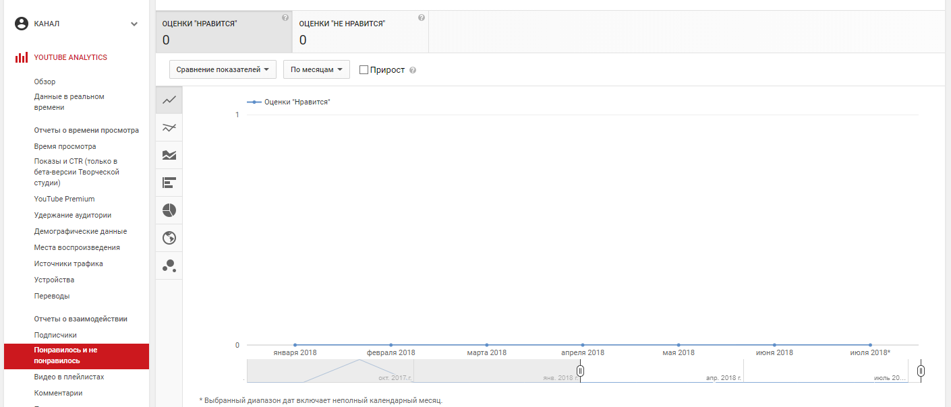951x407 pixels.
Task: Go to Подписчики report
Action: click(x=55, y=335)
